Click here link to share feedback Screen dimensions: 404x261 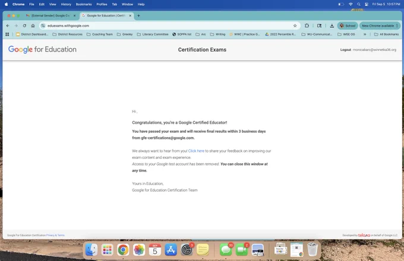(196, 151)
